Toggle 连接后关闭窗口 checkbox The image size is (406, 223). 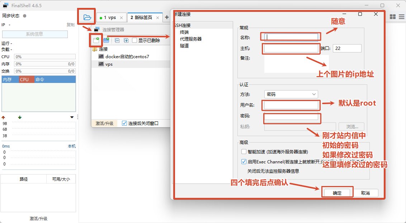(124, 123)
